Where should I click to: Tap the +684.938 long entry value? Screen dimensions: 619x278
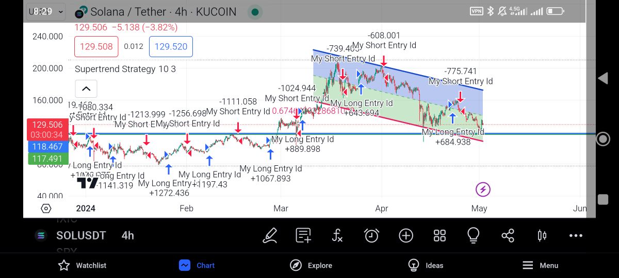(x=453, y=142)
